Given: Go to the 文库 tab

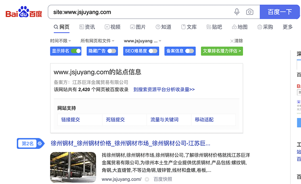Looking at the screenshot, I should [x=189, y=27].
